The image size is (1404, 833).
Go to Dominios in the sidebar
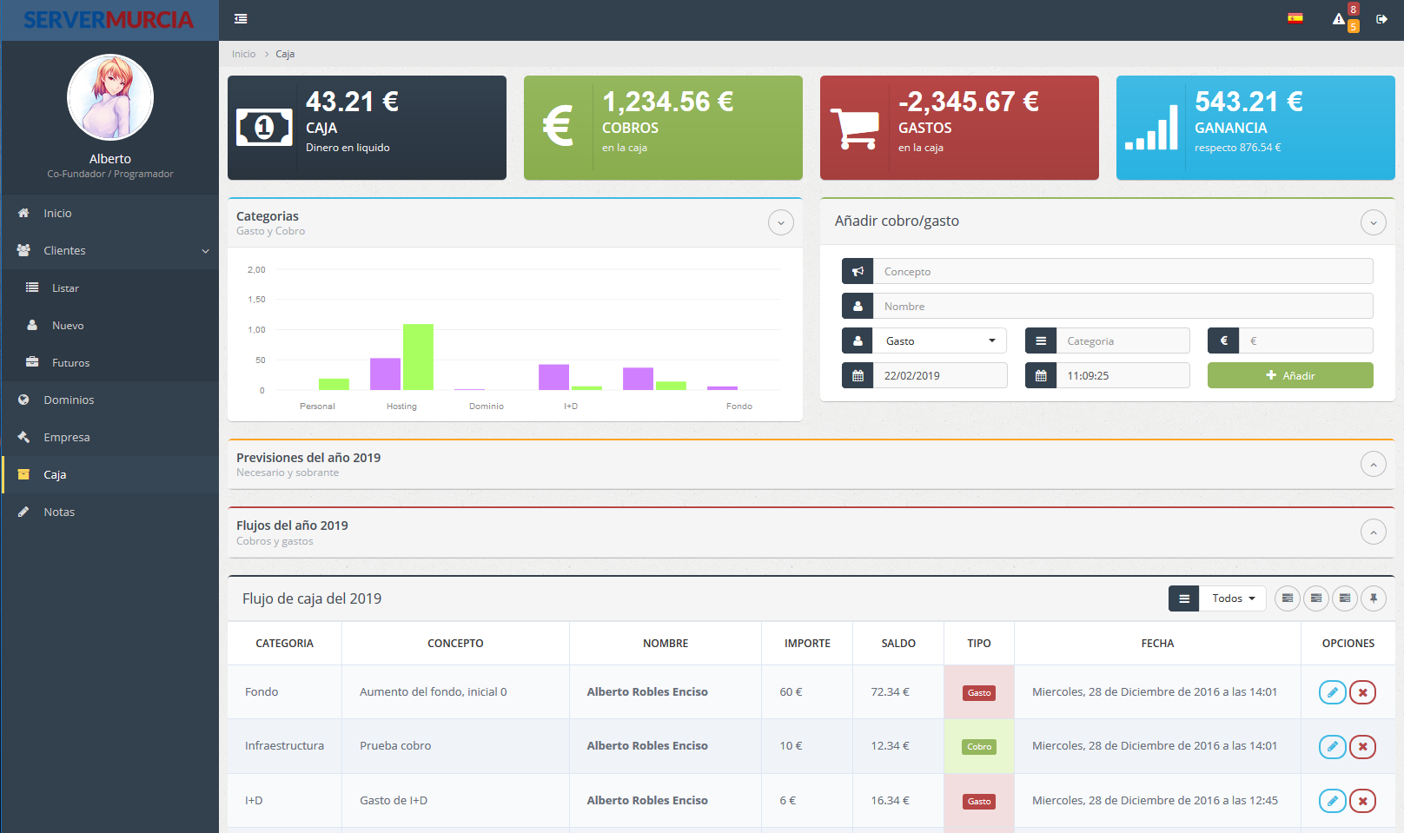pos(69,400)
